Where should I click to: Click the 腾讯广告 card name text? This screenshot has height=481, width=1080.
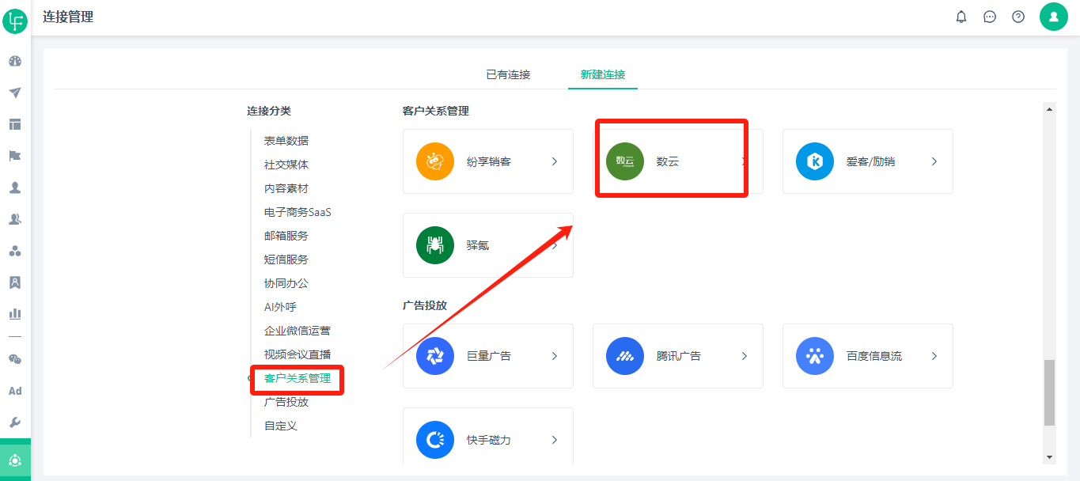point(679,356)
